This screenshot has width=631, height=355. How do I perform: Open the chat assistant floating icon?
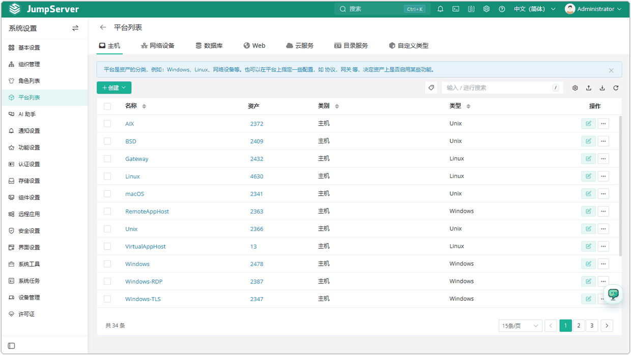(x=613, y=294)
